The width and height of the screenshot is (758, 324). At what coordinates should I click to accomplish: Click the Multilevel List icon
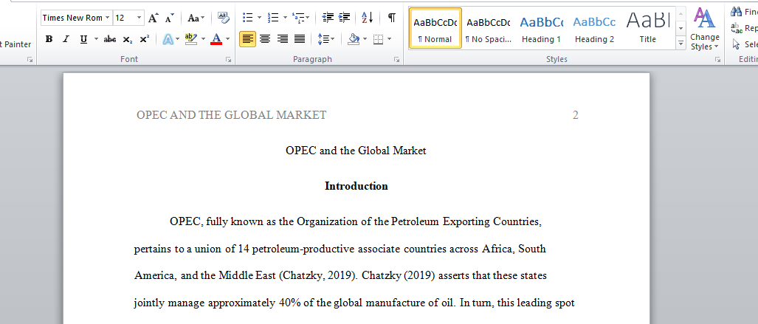tap(299, 18)
